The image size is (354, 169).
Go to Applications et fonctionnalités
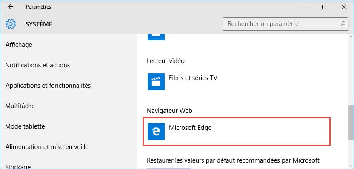[x=48, y=86]
